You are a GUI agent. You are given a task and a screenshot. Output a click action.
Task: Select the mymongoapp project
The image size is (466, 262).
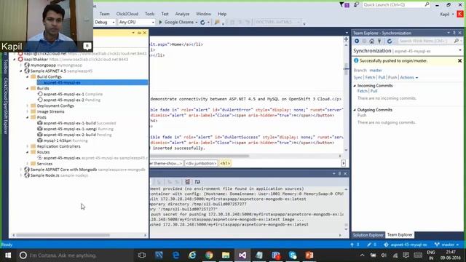(53, 65)
